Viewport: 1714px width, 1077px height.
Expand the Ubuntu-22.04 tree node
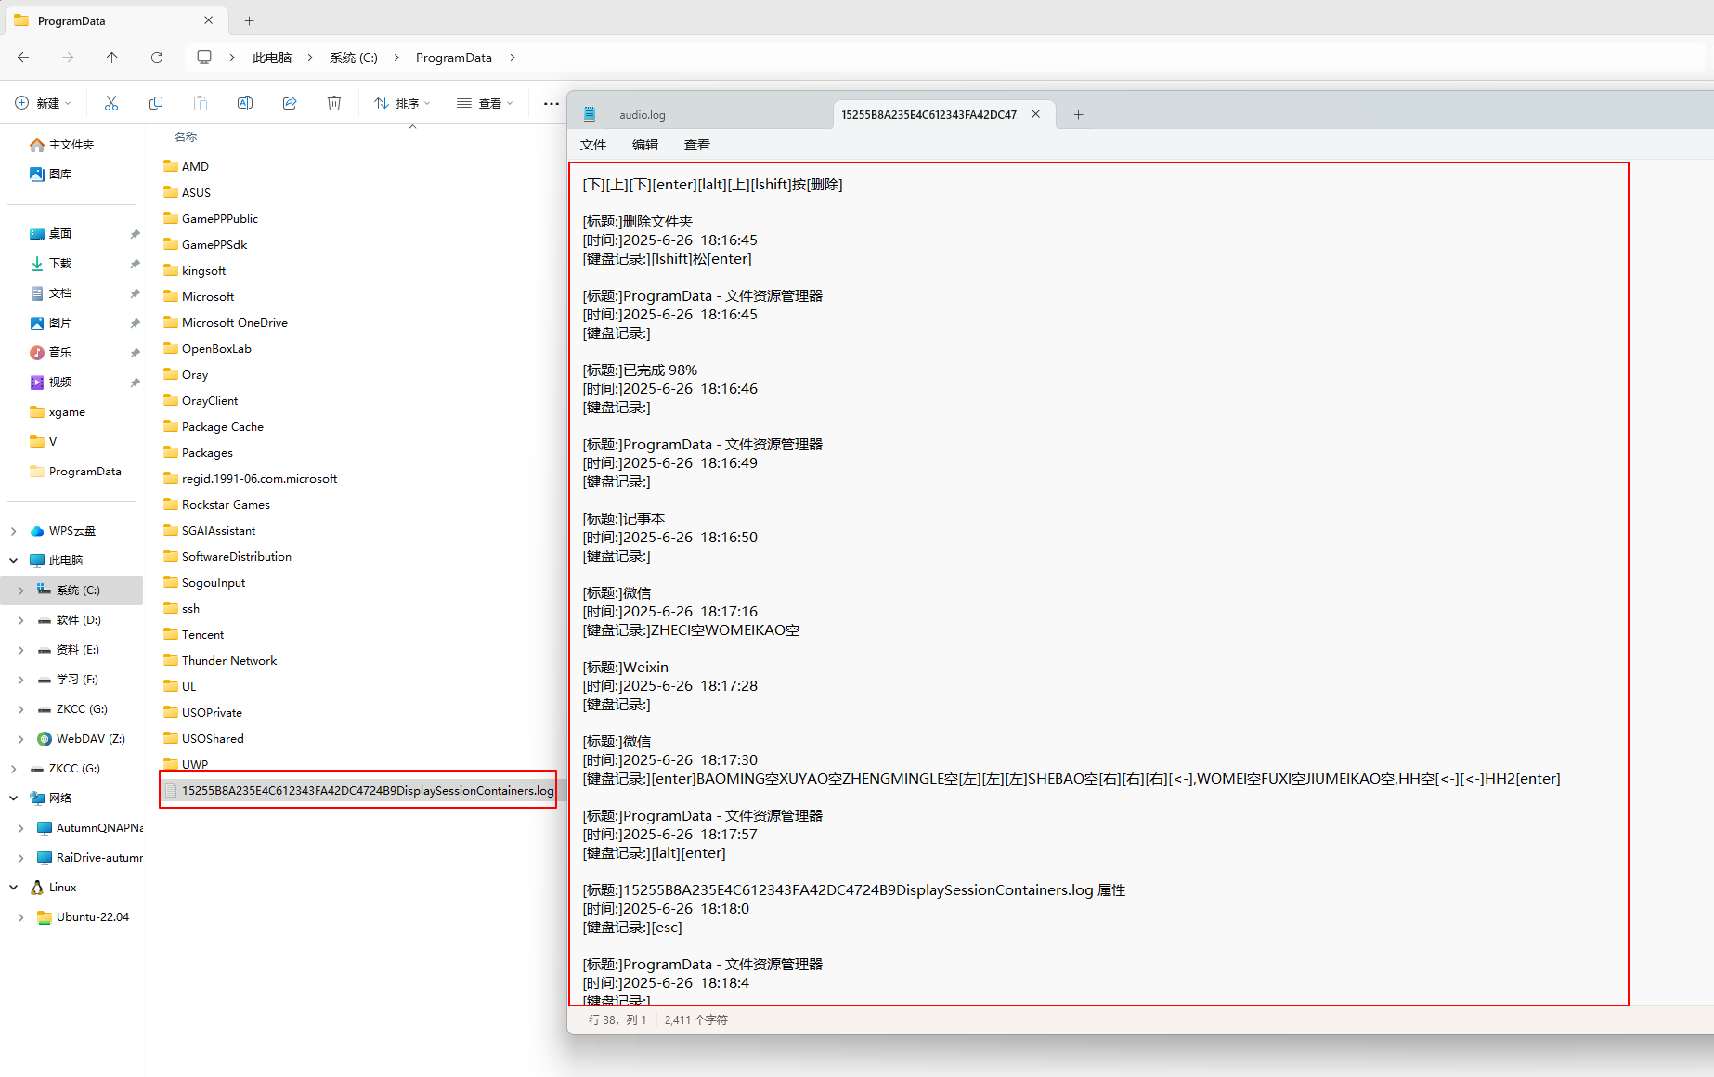20,917
